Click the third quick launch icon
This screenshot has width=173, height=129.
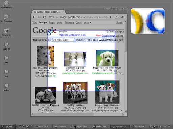point(28,127)
